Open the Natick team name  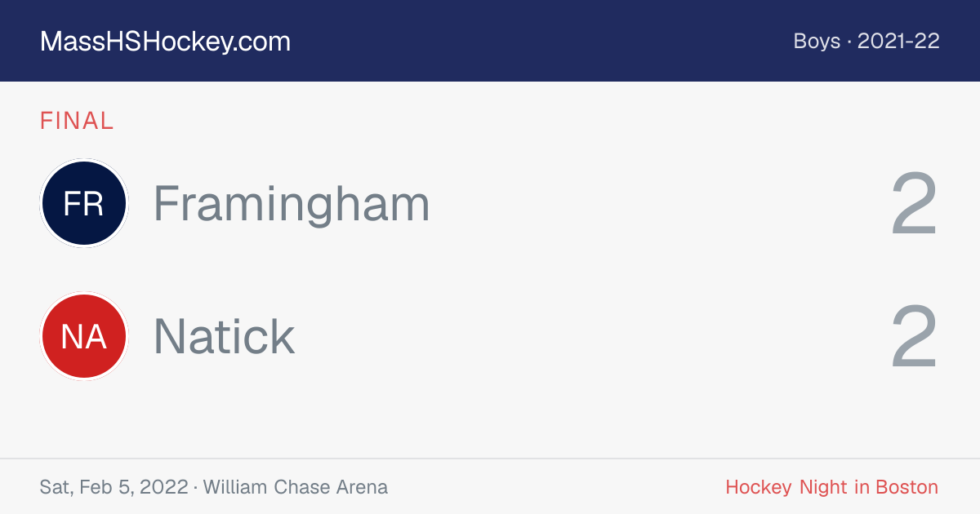click(x=224, y=336)
